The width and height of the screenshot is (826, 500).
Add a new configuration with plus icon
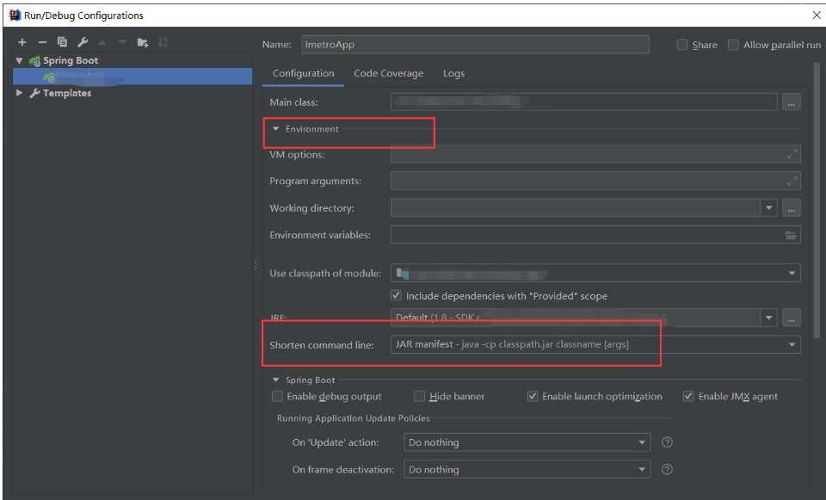tap(22, 42)
